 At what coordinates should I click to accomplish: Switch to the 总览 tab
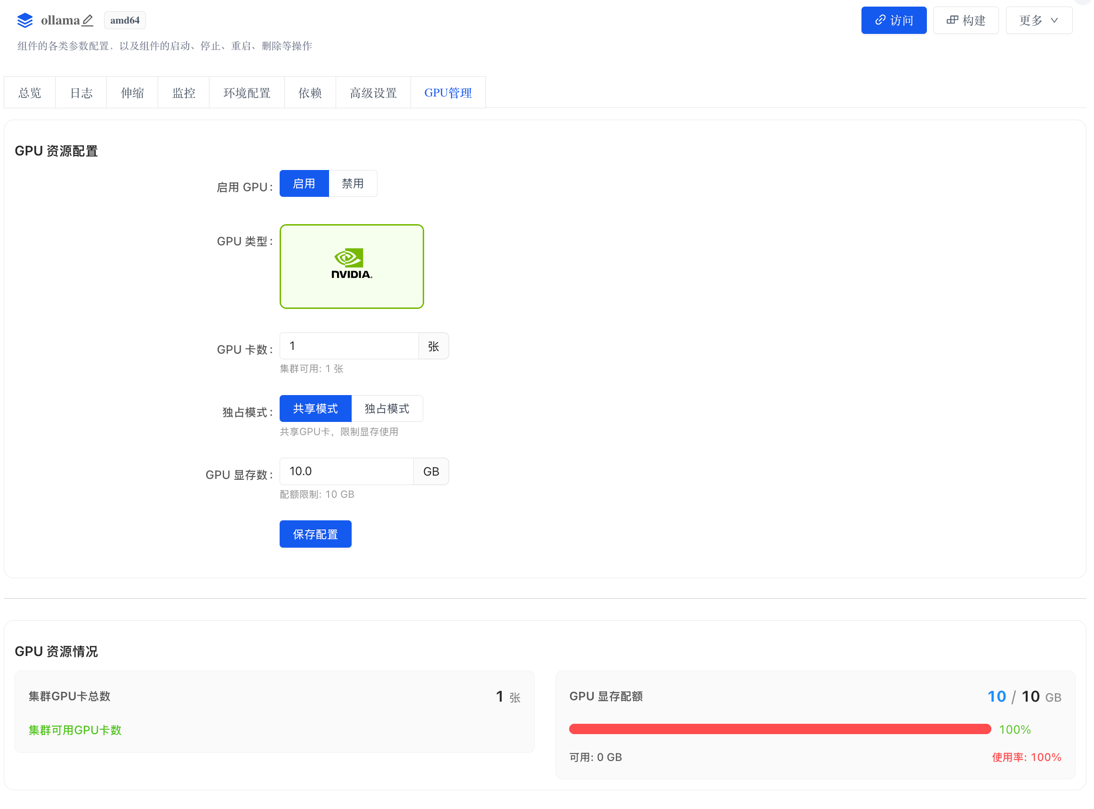coord(29,92)
